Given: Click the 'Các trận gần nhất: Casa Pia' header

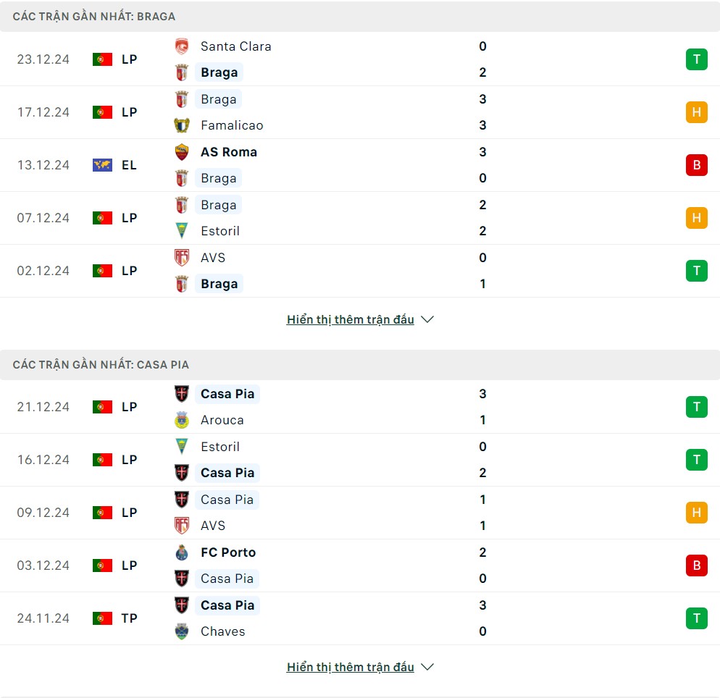Looking at the screenshot, I should (360, 365).
